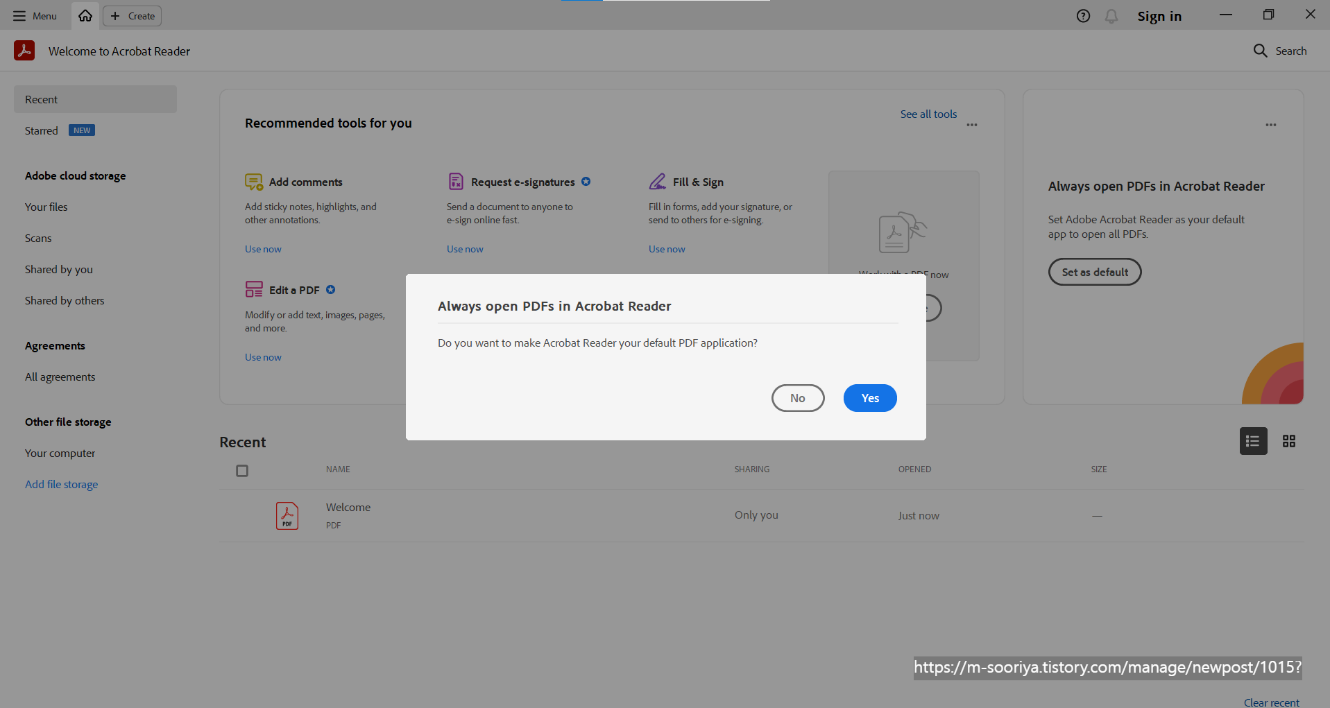
Task: Open the Welcome PDF file icon
Action: [287, 516]
